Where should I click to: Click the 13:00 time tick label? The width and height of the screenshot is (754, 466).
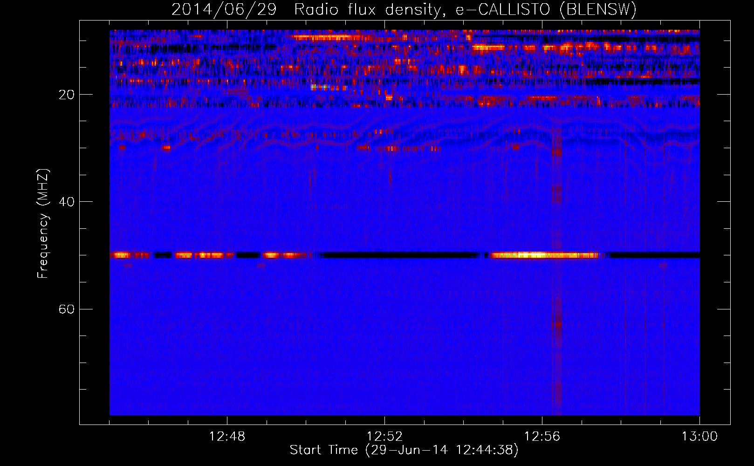pyautogui.click(x=699, y=437)
